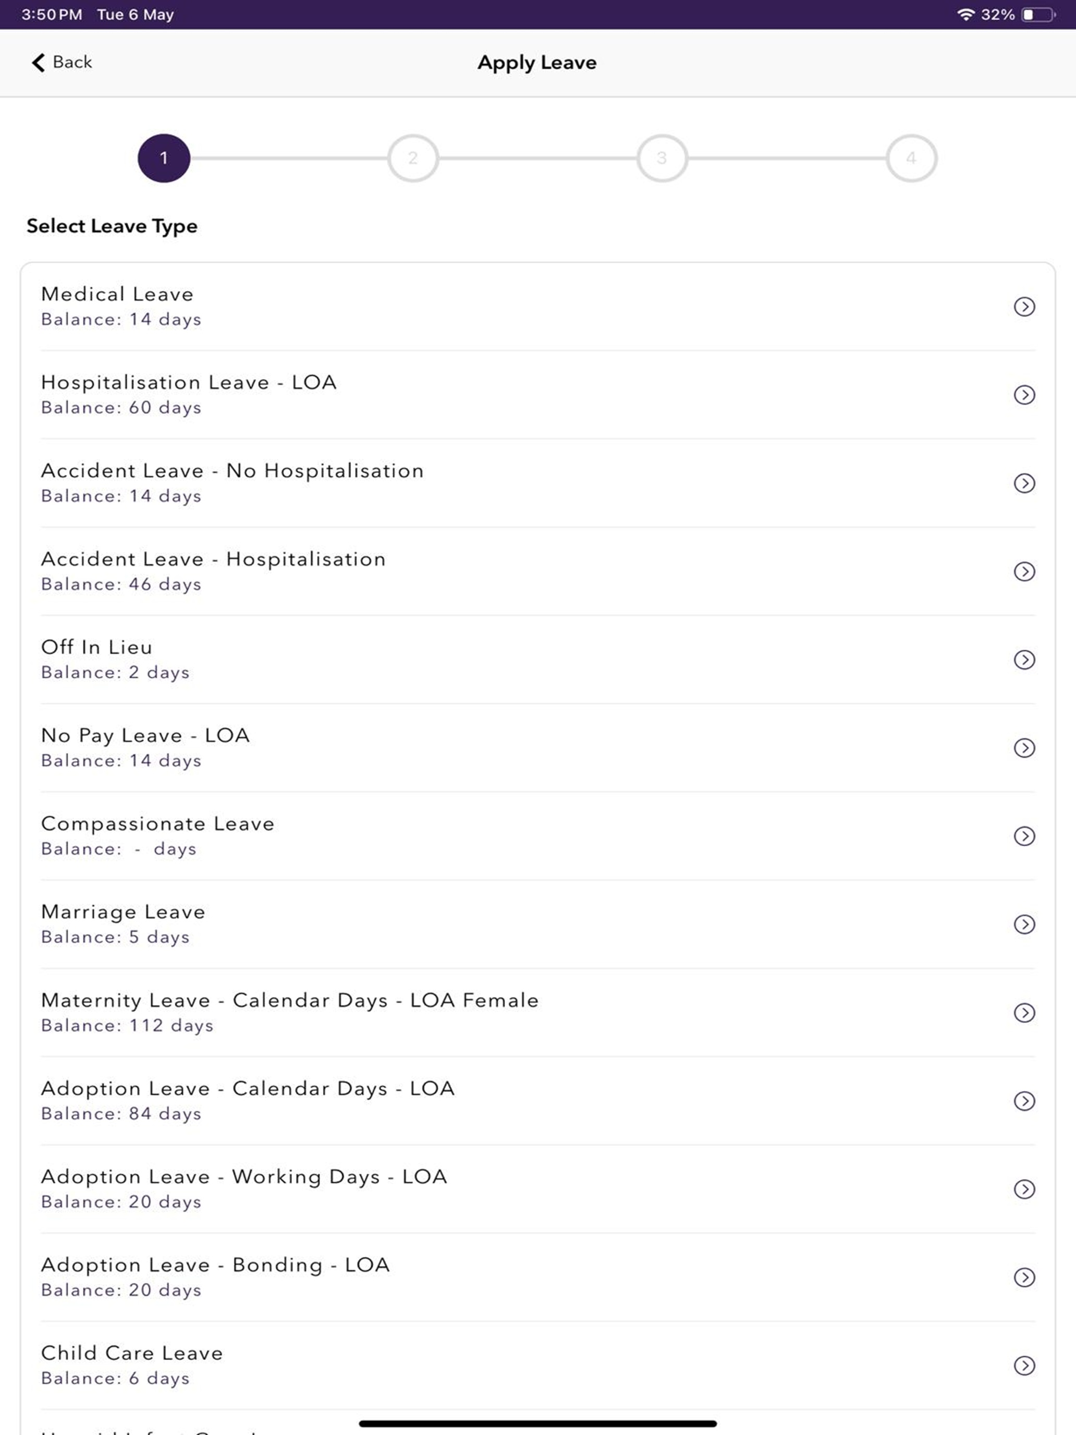Viewport: 1076px width, 1435px height.
Task: Jump to step 2 circle
Action: (413, 159)
